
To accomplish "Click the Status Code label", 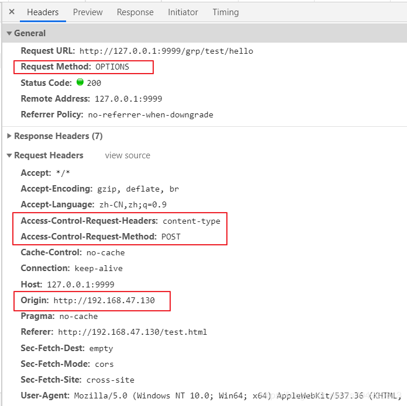I will click(x=46, y=83).
